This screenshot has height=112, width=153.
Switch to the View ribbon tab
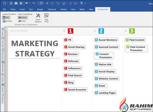click(73, 9)
